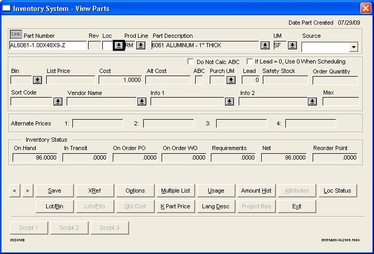374x254 pixels.
Task: Open the Info 1 lookup arrow
Action: [229, 101]
